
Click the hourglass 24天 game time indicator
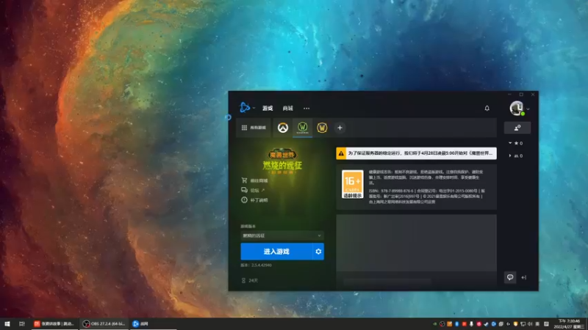250,280
